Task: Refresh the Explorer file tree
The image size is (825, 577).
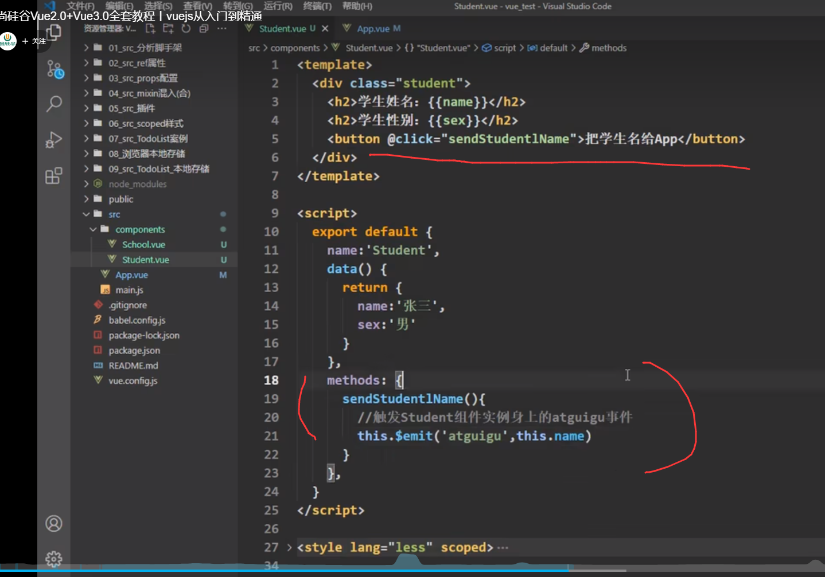Action: tap(186, 29)
